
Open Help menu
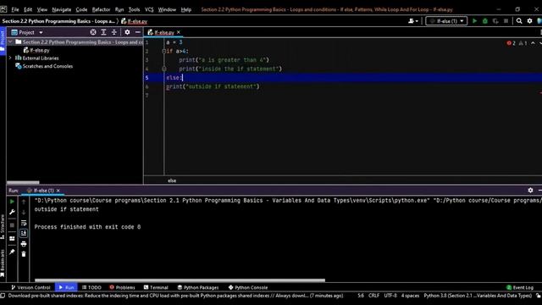pyautogui.click(x=186, y=9)
